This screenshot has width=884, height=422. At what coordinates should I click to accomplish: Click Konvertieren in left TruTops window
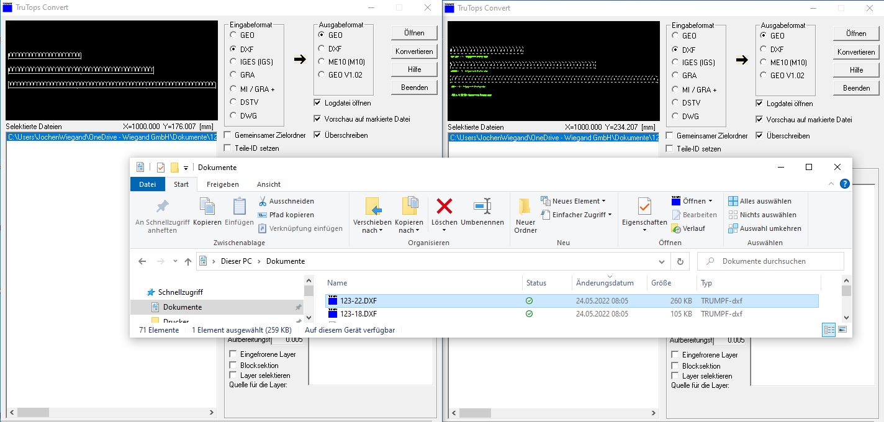click(414, 51)
